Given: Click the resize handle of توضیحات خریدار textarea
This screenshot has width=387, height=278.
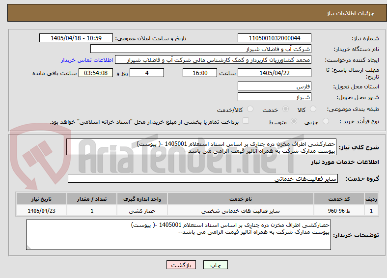Looking at the screenshot, I should point(28,248).
